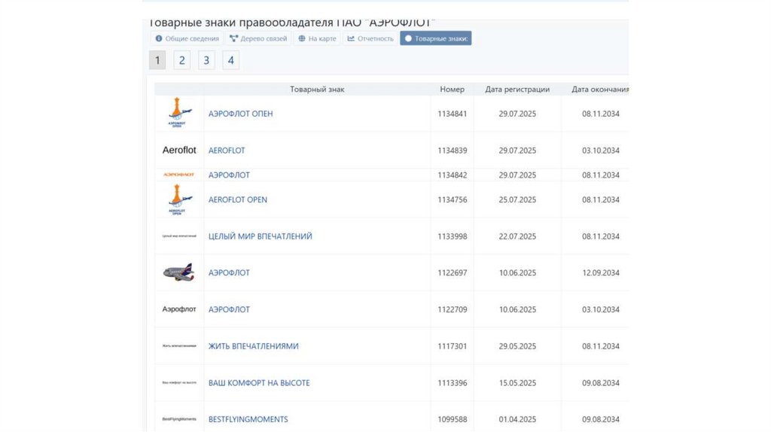Go to page 2 of results
Viewport: 771px width, 432px height.
click(x=181, y=60)
